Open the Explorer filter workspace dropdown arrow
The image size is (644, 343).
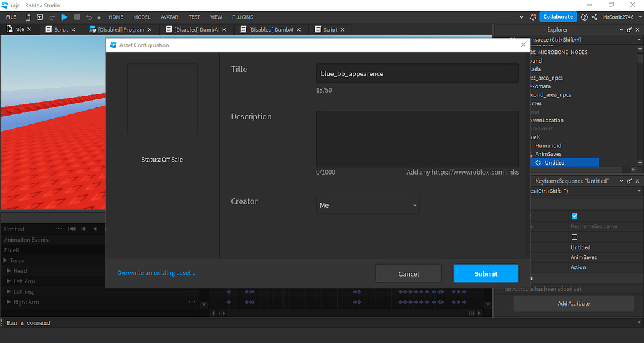[639, 40]
